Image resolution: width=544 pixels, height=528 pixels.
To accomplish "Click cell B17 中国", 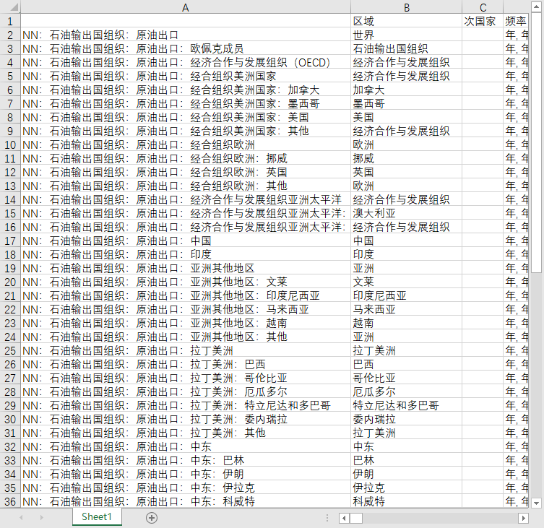I will [x=406, y=241].
